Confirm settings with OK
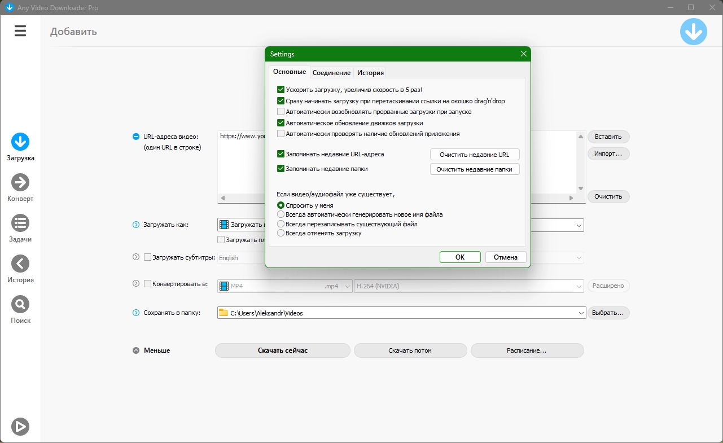The height and width of the screenshot is (443, 723). coord(460,257)
